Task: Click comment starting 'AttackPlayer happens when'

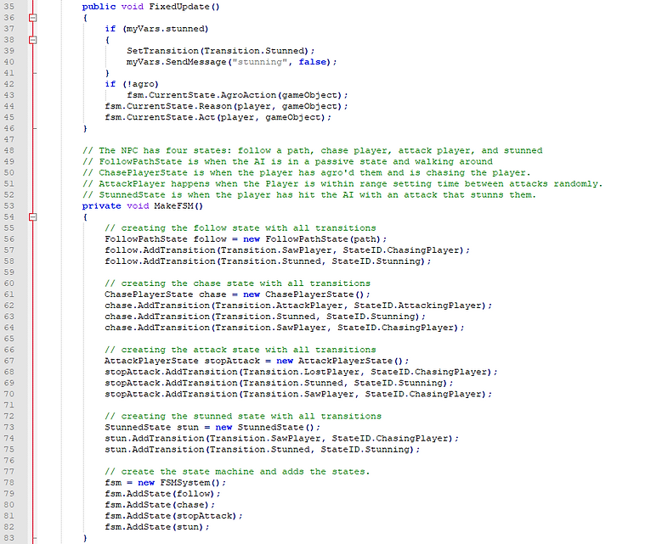Action: pyautogui.click(x=342, y=183)
